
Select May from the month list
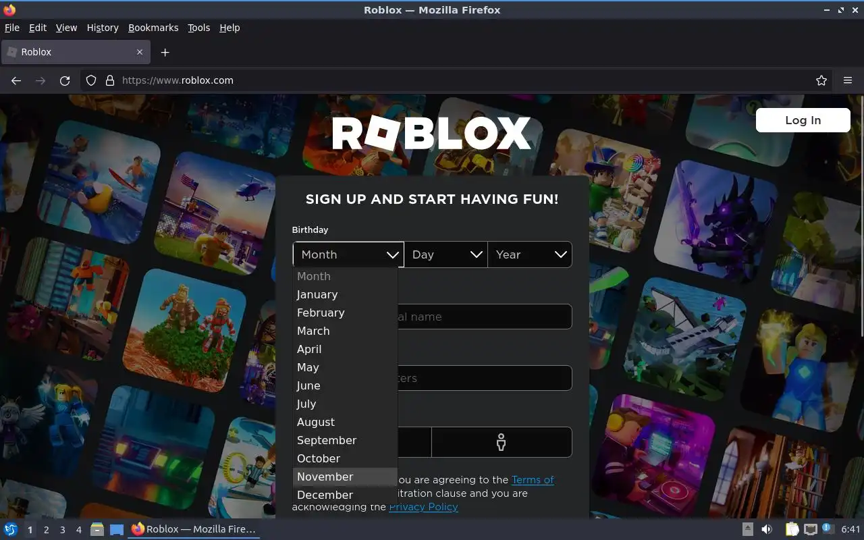345,367
